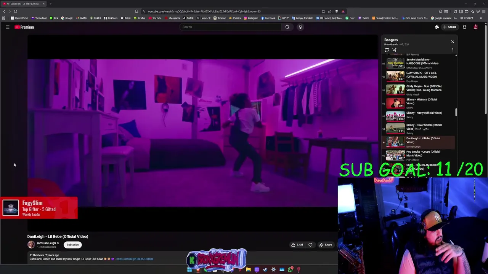Open WhatsApp from taskbar

[x=290, y=269]
